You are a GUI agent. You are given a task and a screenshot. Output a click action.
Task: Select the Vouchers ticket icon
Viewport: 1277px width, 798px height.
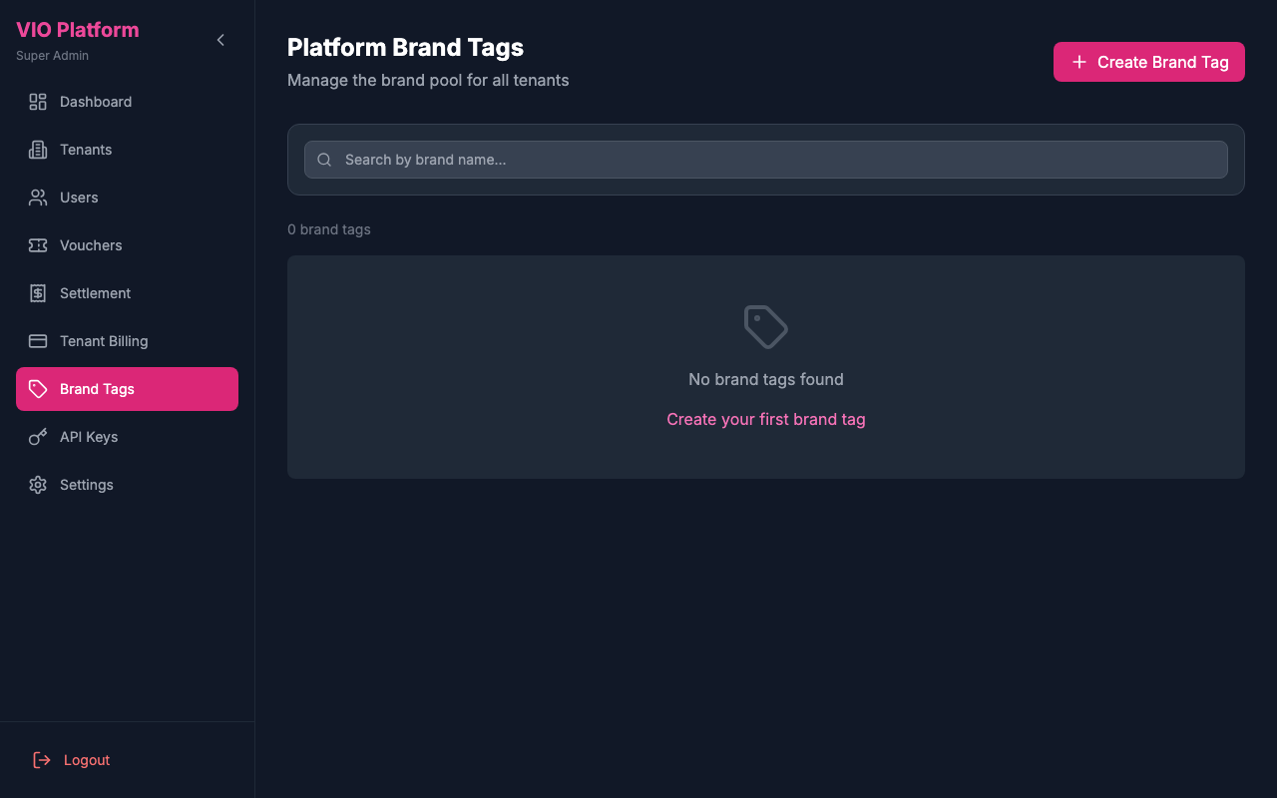click(x=37, y=245)
